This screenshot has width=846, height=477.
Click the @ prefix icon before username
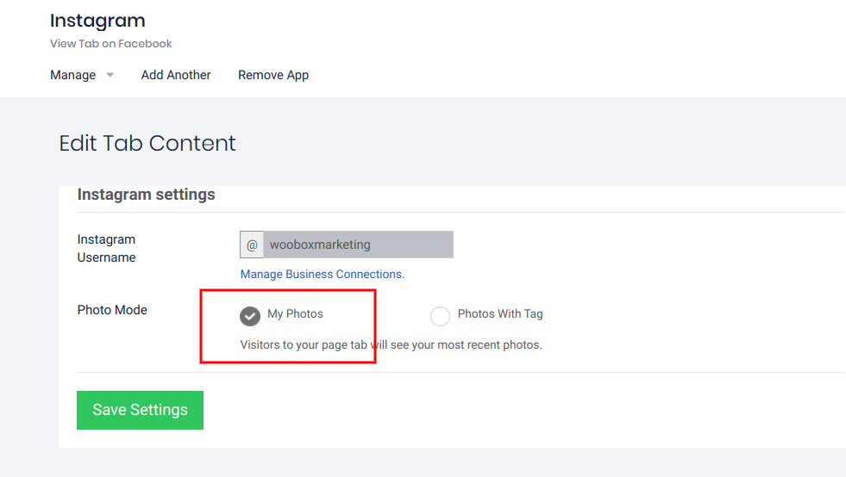pyautogui.click(x=252, y=245)
